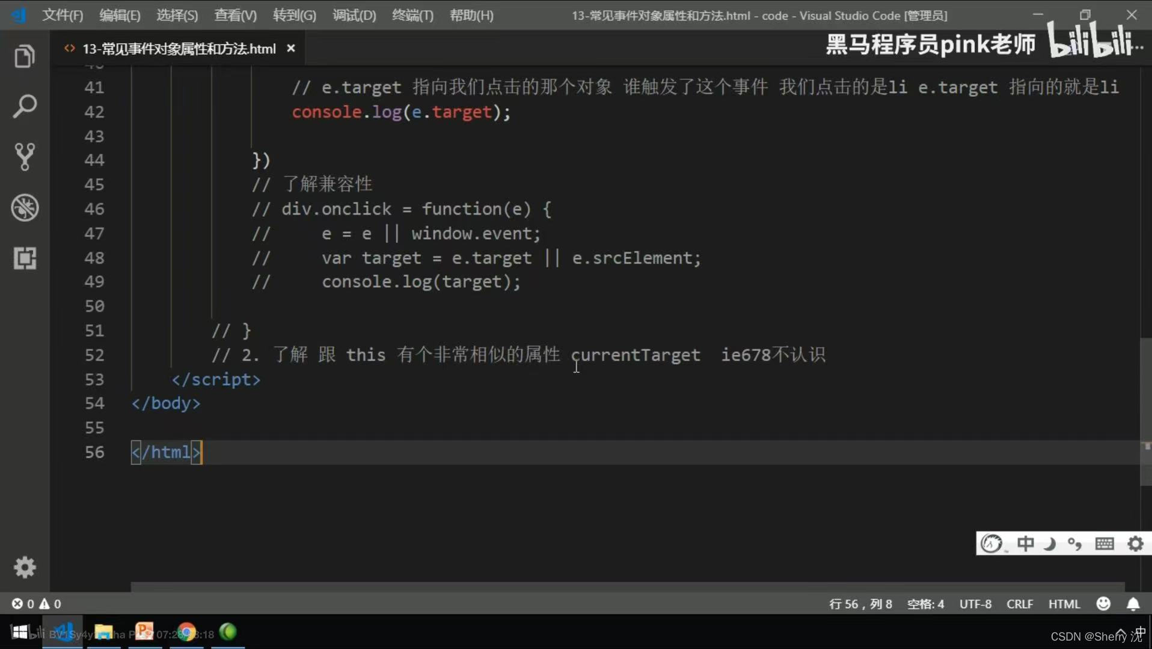Open the Source Control panel
The height and width of the screenshot is (649, 1152).
[x=25, y=157]
